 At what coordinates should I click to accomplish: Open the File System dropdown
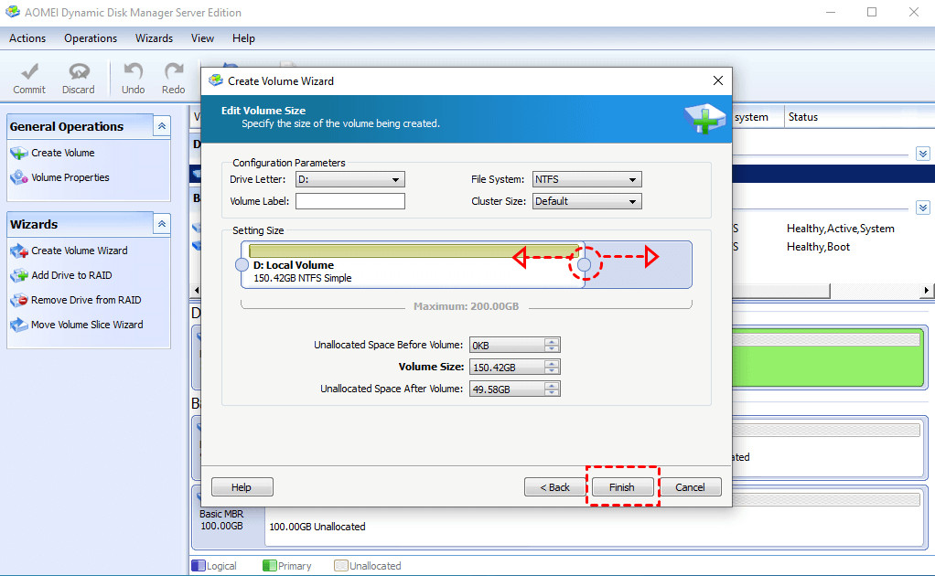point(633,180)
